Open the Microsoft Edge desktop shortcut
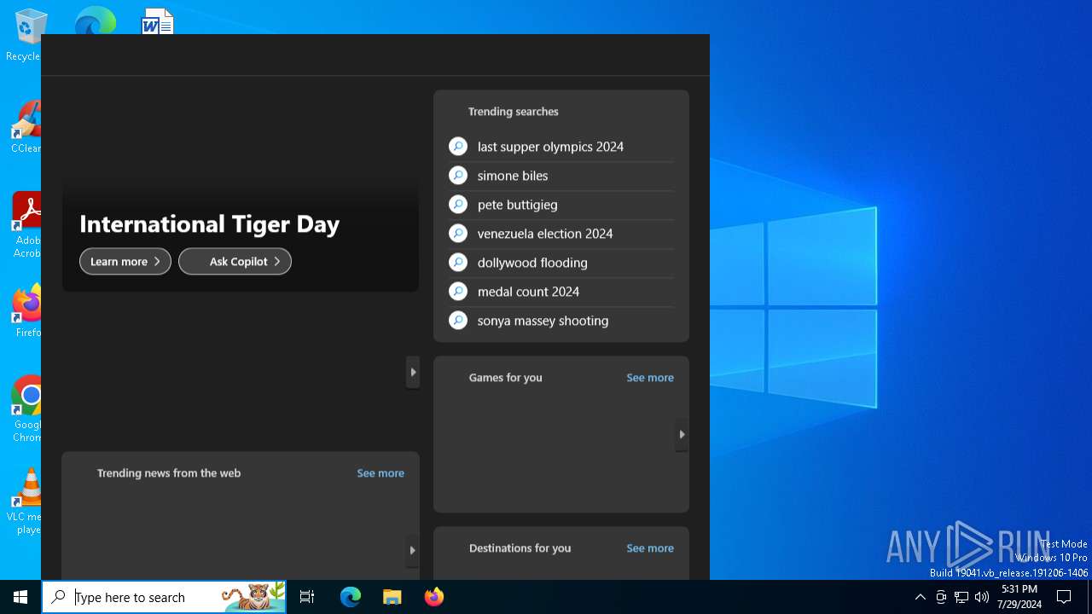The width and height of the screenshot is (1092, 614). point(95,20)
